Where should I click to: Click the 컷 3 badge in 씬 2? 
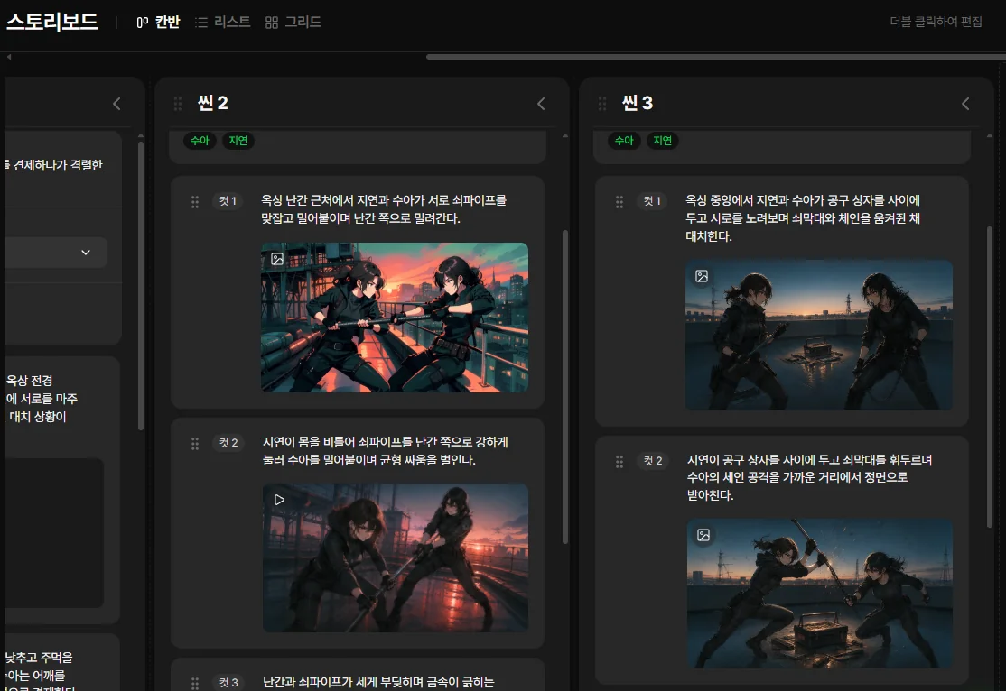coord(228,683)
